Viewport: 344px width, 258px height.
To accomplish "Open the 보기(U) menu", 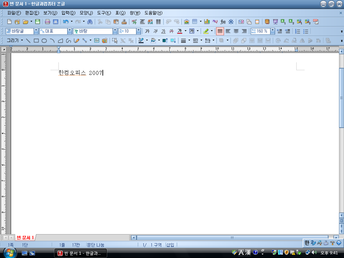I will pos(50,13).
